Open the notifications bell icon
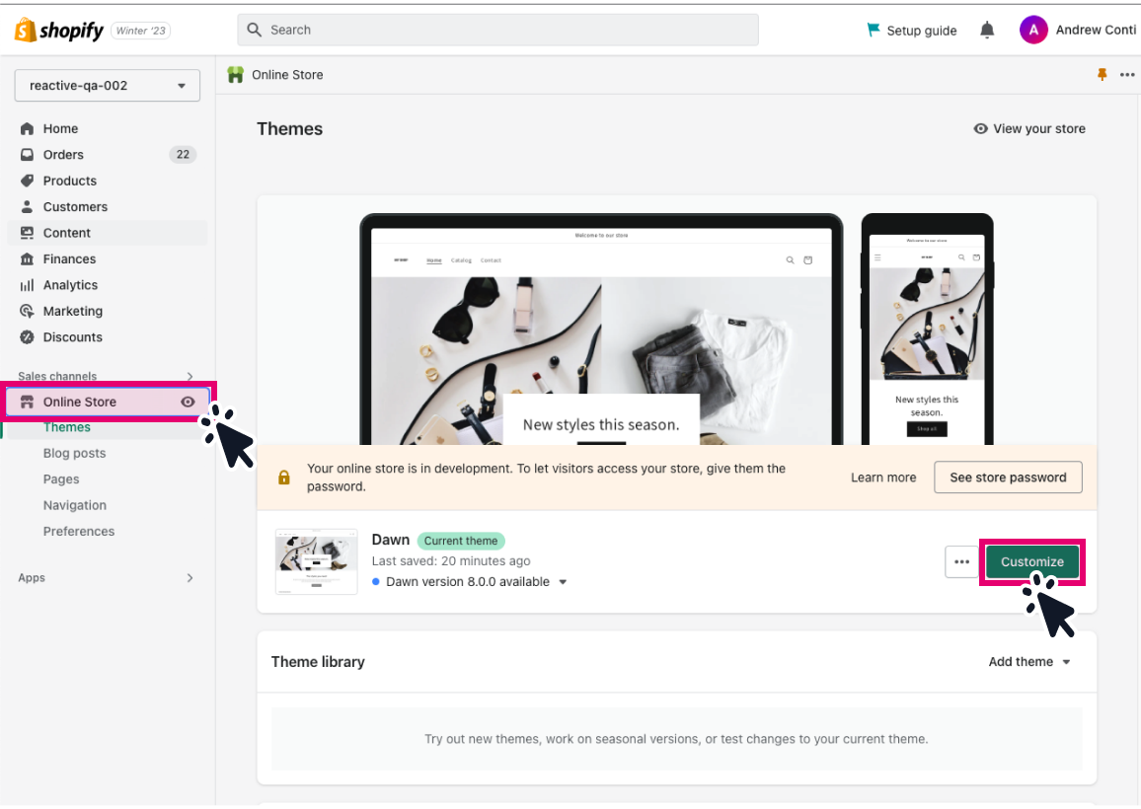 tap(987, 30)
